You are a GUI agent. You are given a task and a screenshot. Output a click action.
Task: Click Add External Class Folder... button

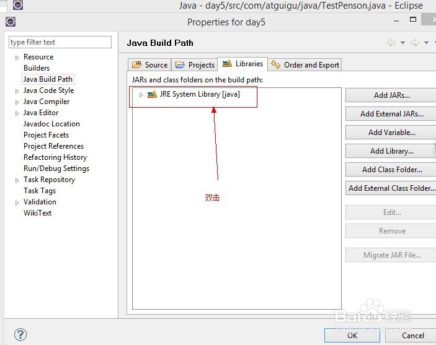tap(391, 188)
